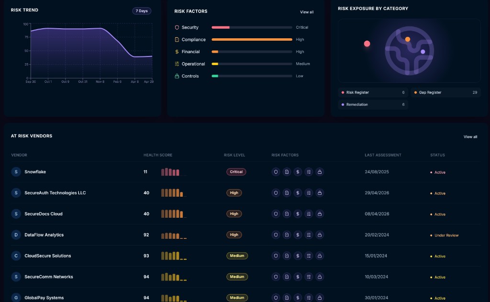Viewport: 490px width, 302px height.
Task: Click DataFlow Analytics' lock risk icon
Action: tap(319, 235)
